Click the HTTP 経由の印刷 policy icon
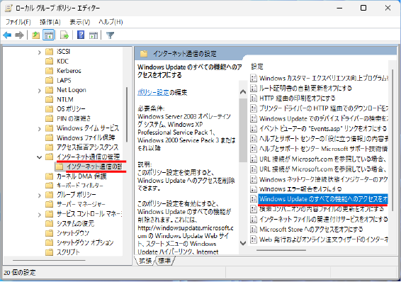401x282 pixels. point(254,98)
